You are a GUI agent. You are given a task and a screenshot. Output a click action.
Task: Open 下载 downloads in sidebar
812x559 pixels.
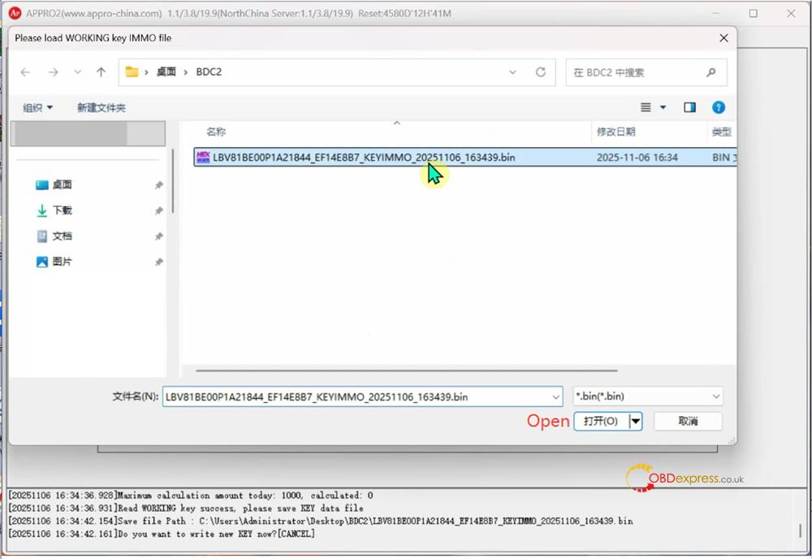[x=63, y=210]
